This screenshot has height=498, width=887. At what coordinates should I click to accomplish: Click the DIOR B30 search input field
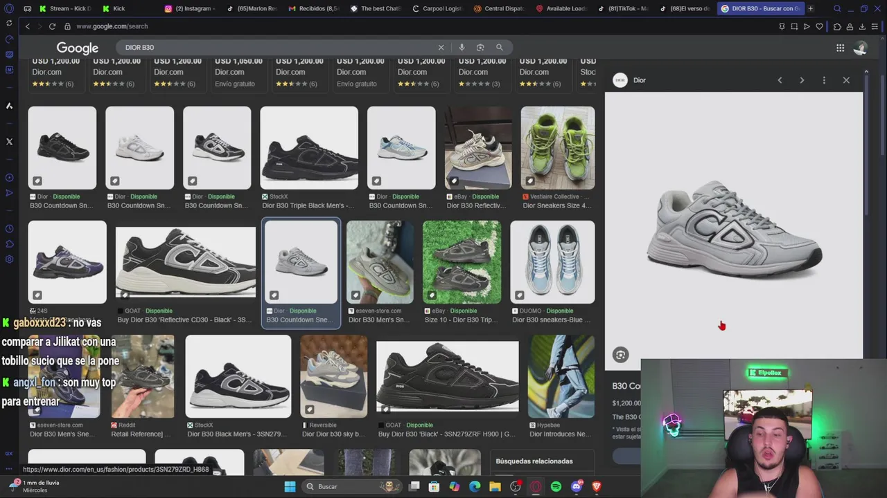277,48
